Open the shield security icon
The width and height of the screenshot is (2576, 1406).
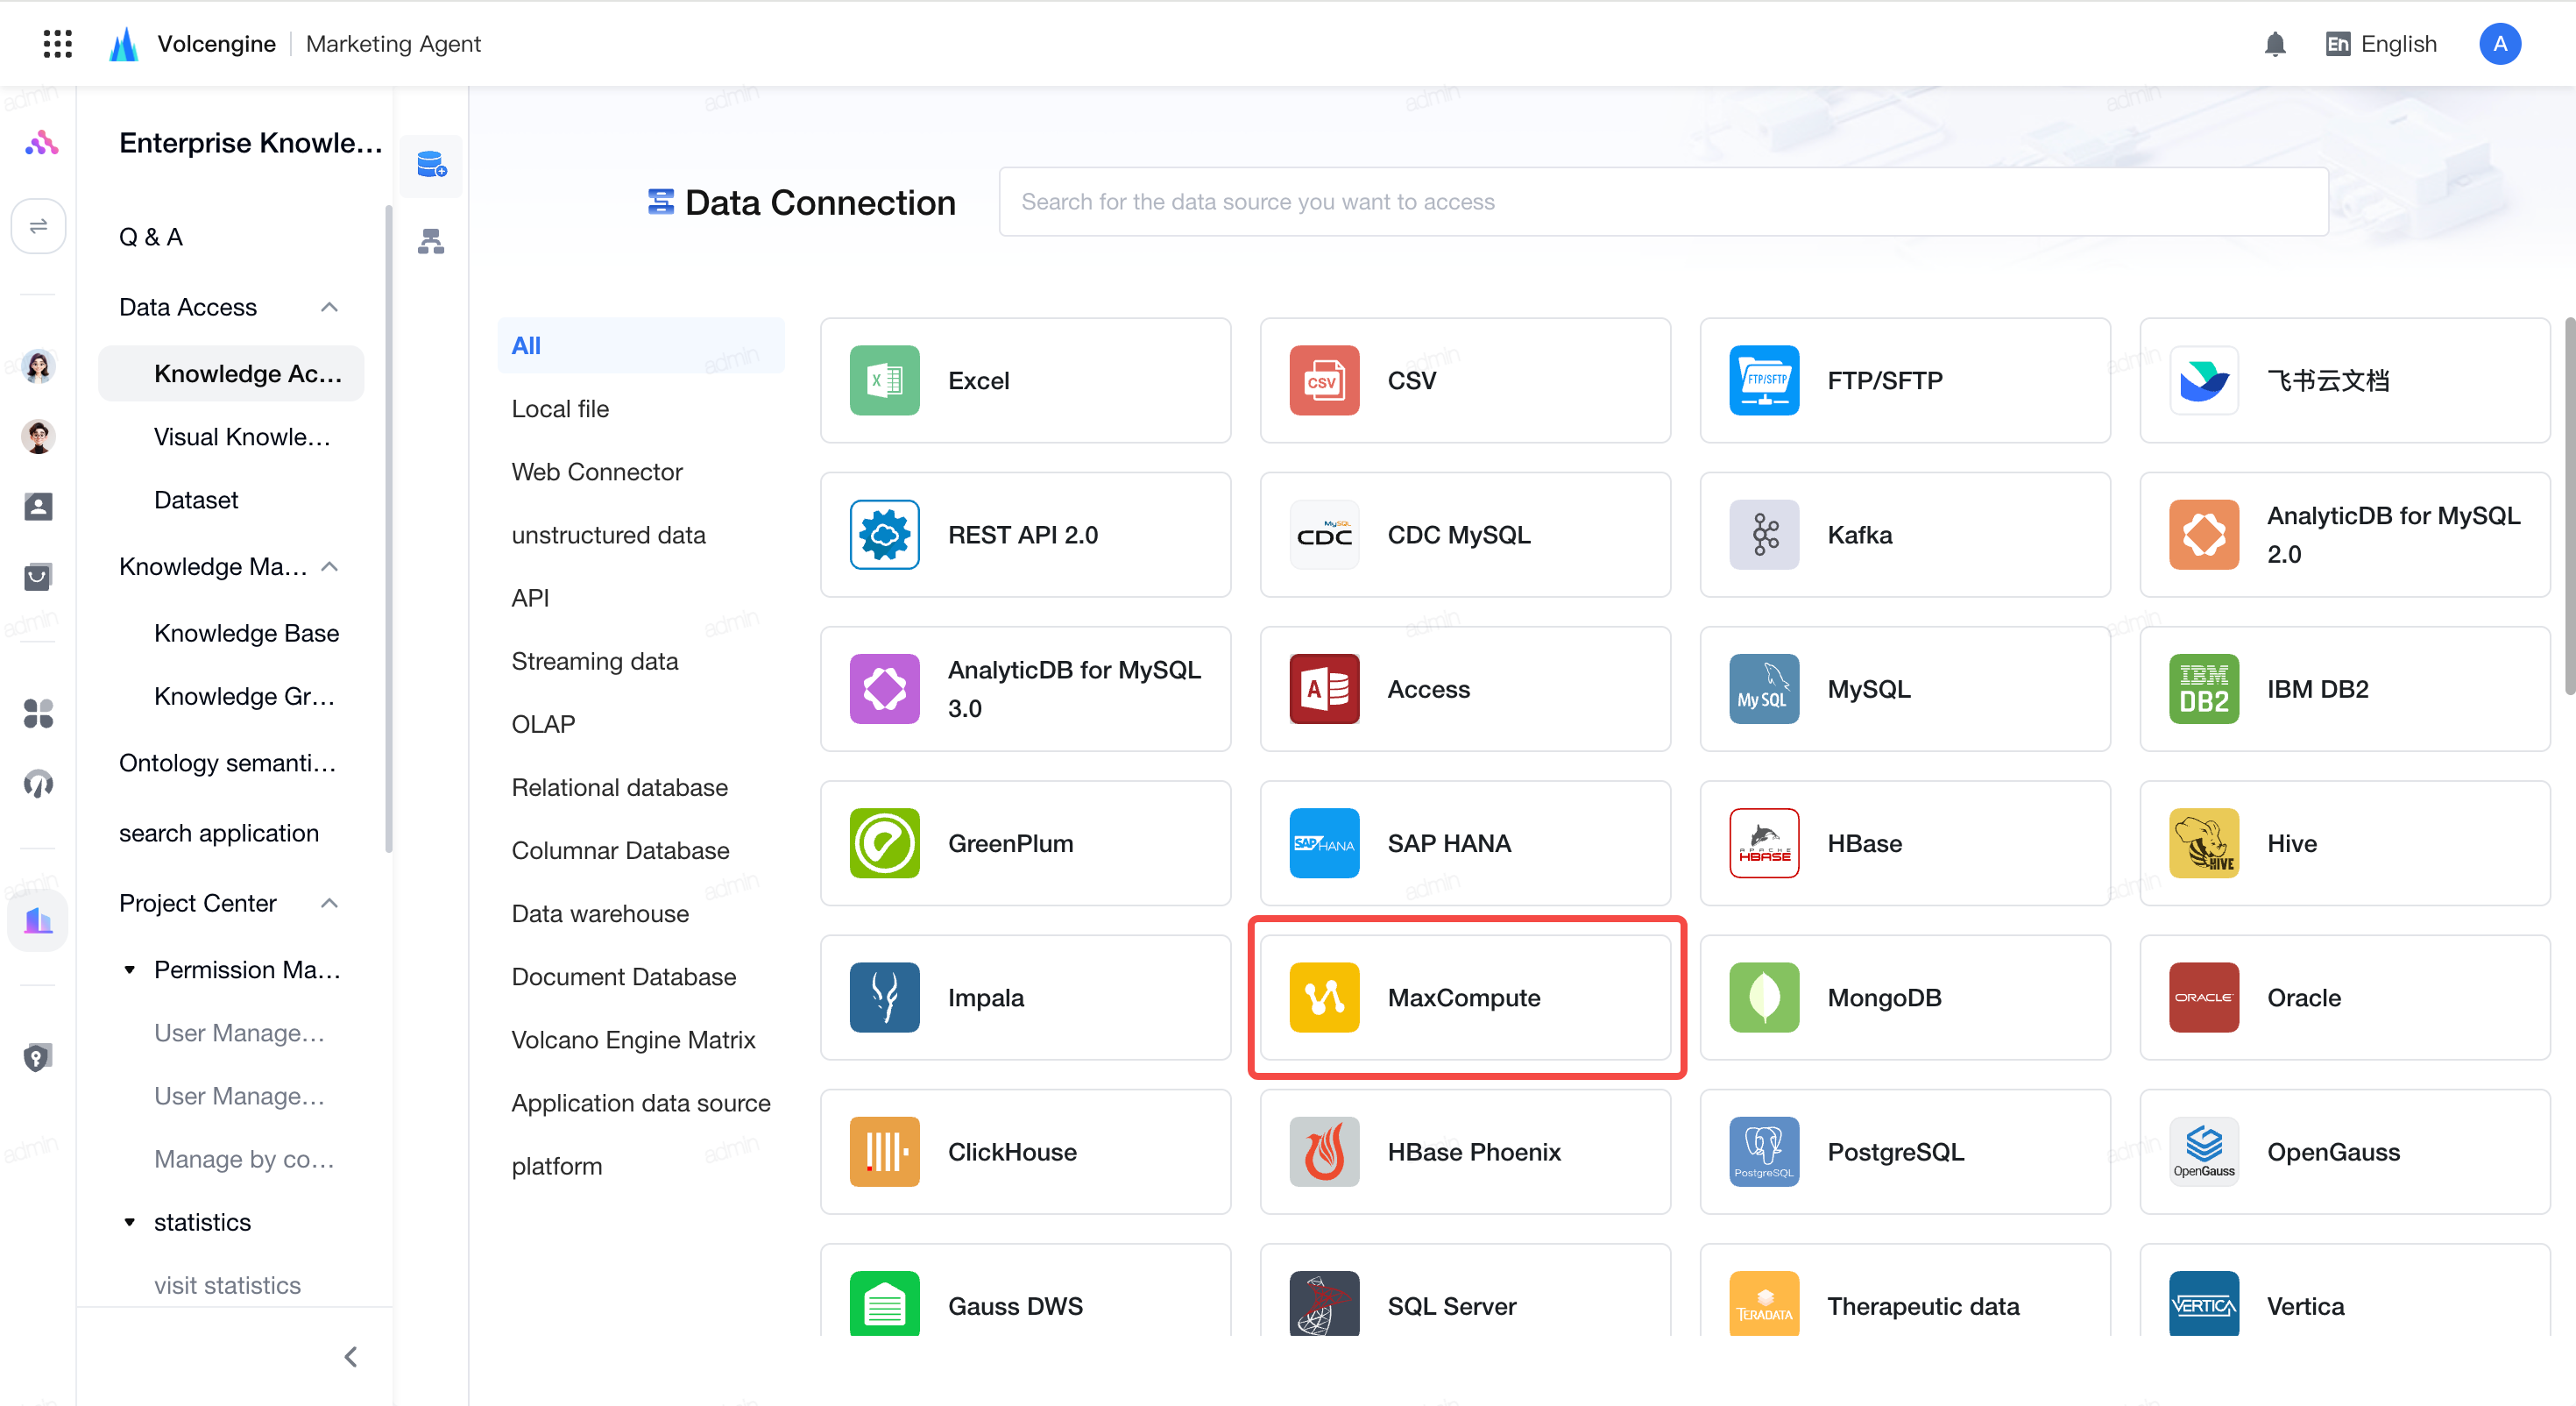point(38,1058)
